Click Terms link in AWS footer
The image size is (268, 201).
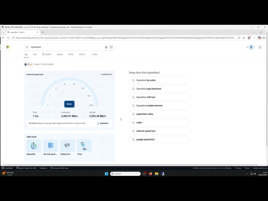click(247, 168)
